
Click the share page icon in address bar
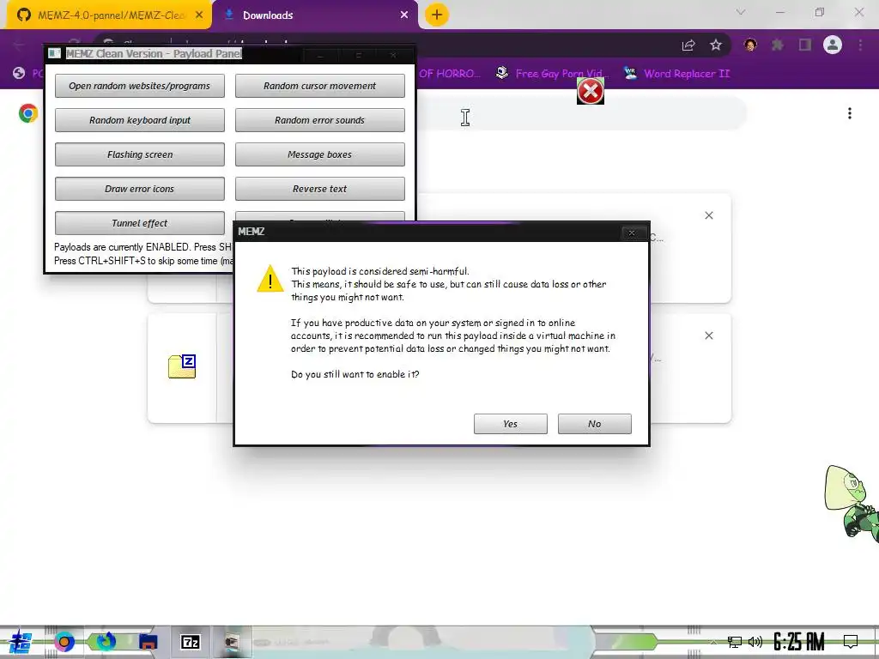coord(688,45)
